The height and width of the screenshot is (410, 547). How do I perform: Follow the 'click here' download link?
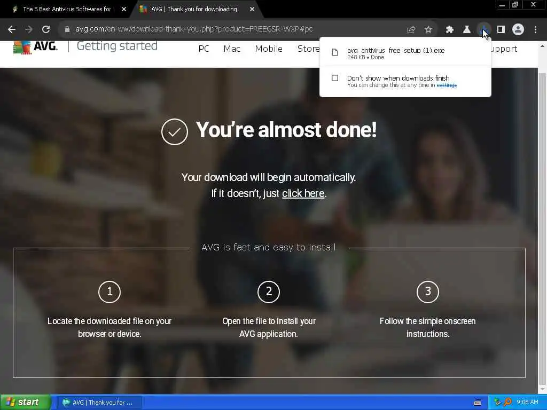[x=303, y=193]
